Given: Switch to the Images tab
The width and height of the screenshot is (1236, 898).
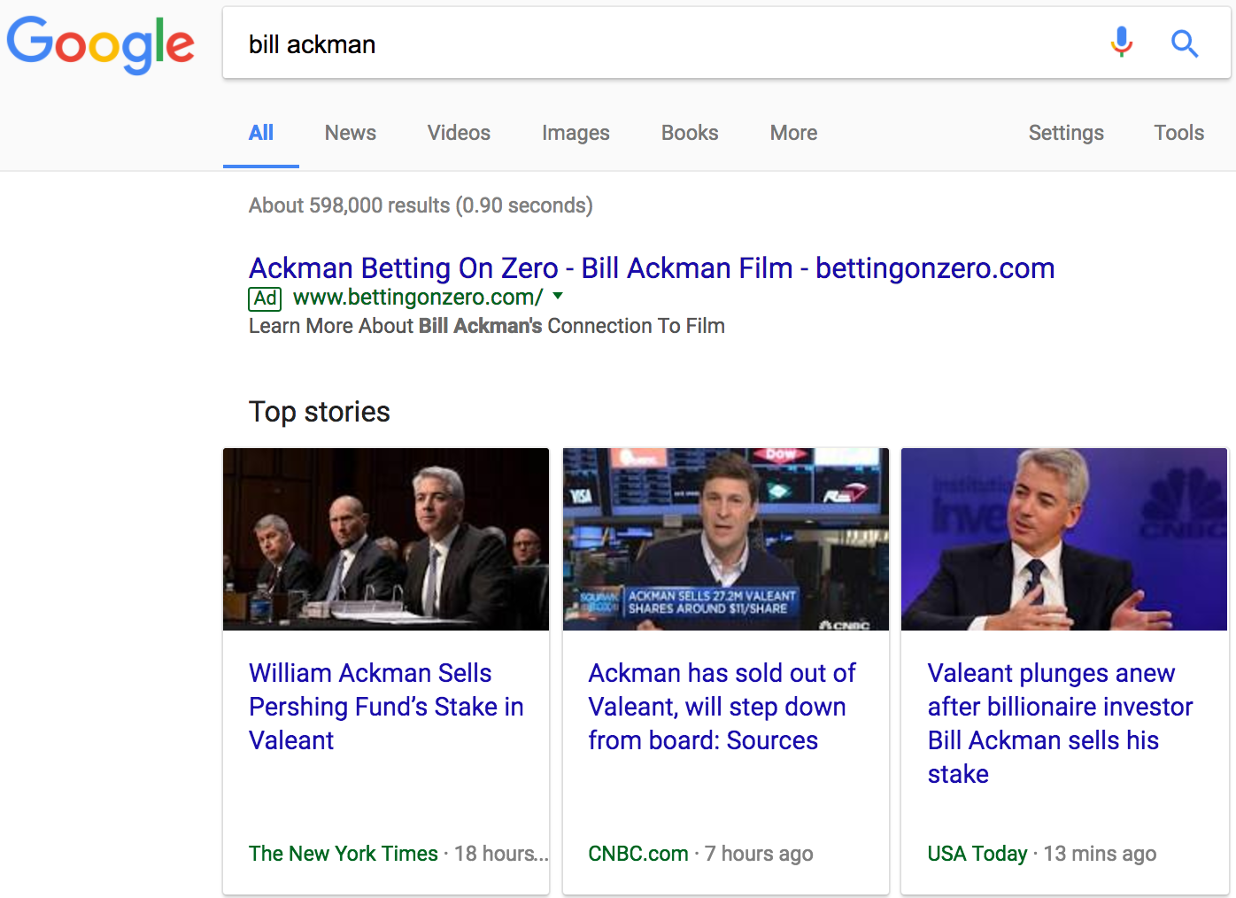Looking at the screenshot, I should click(x=576, y=133).
